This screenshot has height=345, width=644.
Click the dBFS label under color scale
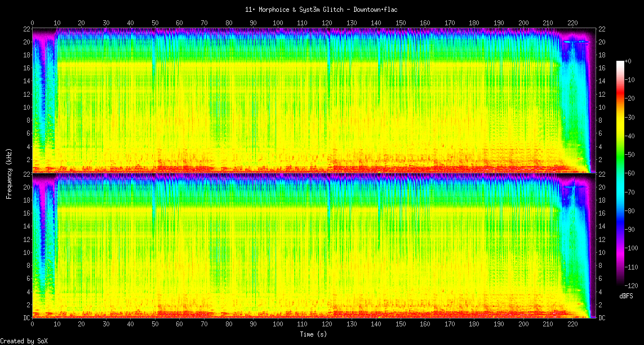627,295
